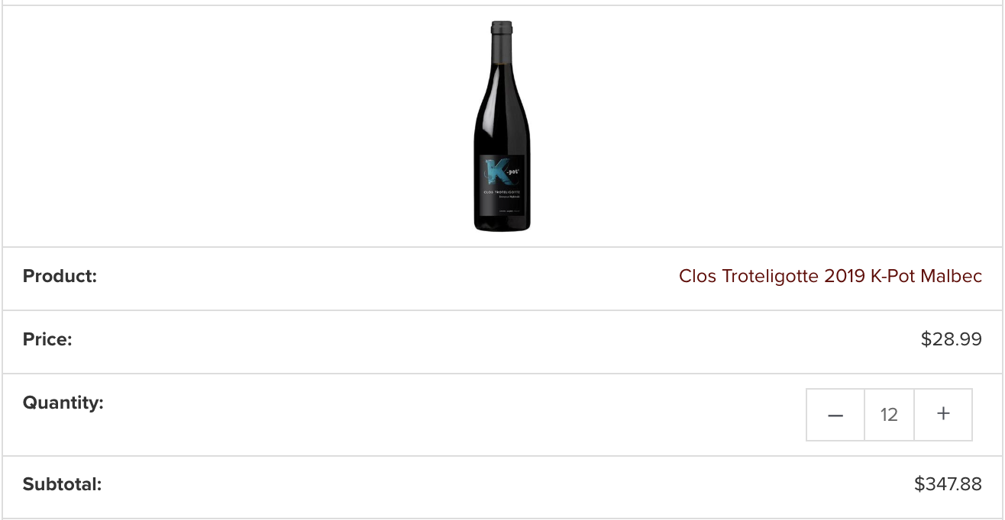
Task: Click the wine bottle product image
Action: pyautogui.click(x=502, y=126)
